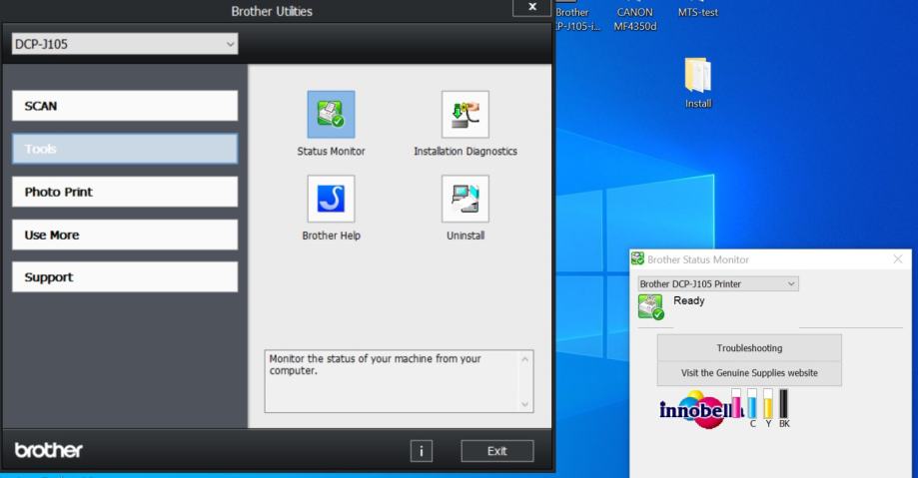Close the Brother Status Monitor window

(897, 258)
